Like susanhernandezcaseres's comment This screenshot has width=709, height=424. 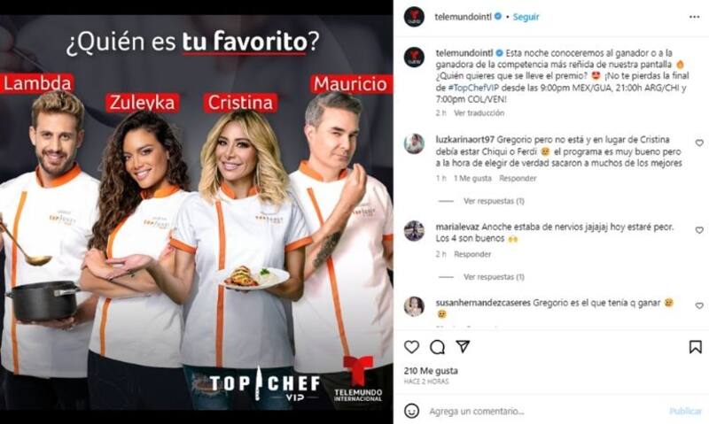pyautogui.click(x=699, y=305)
